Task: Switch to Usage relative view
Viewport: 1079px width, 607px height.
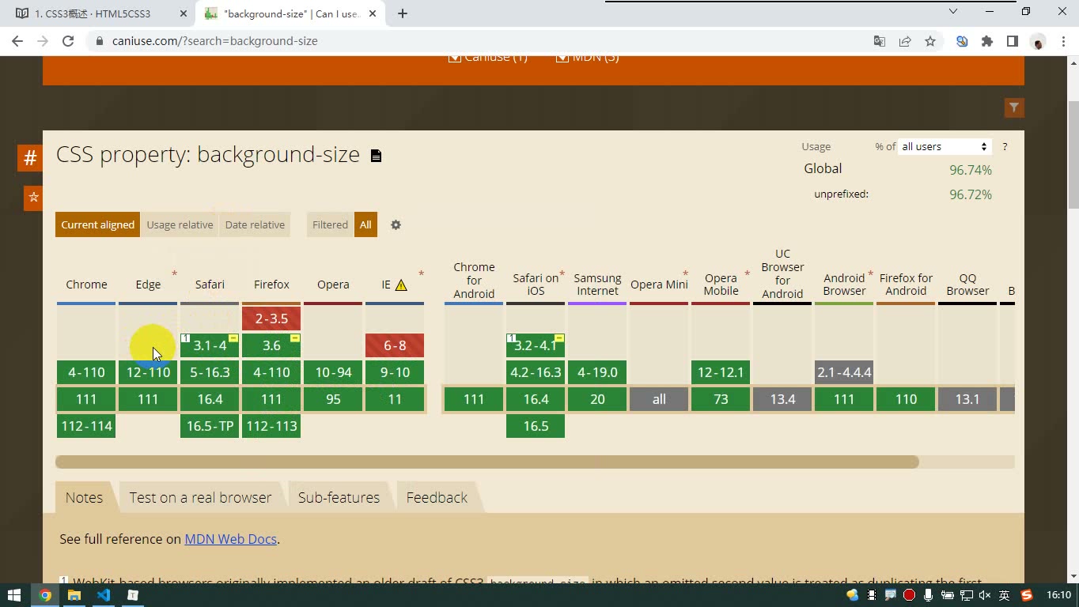Action: click(180, 225)
